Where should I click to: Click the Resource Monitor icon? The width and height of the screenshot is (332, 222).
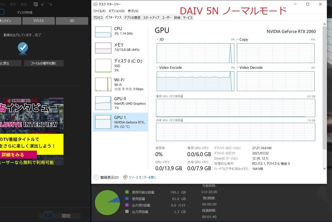tap(125, 177)
